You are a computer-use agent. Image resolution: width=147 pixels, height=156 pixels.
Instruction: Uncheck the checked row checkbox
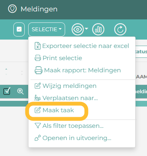pos(7,91)
